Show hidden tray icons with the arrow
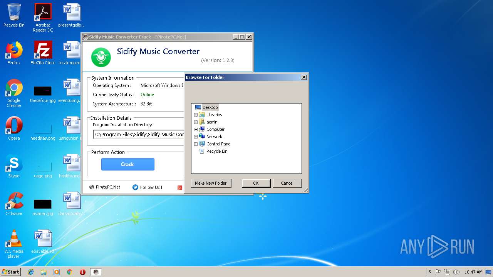Image resolution: width=493 pixels, height=277 pixels. 429,272
